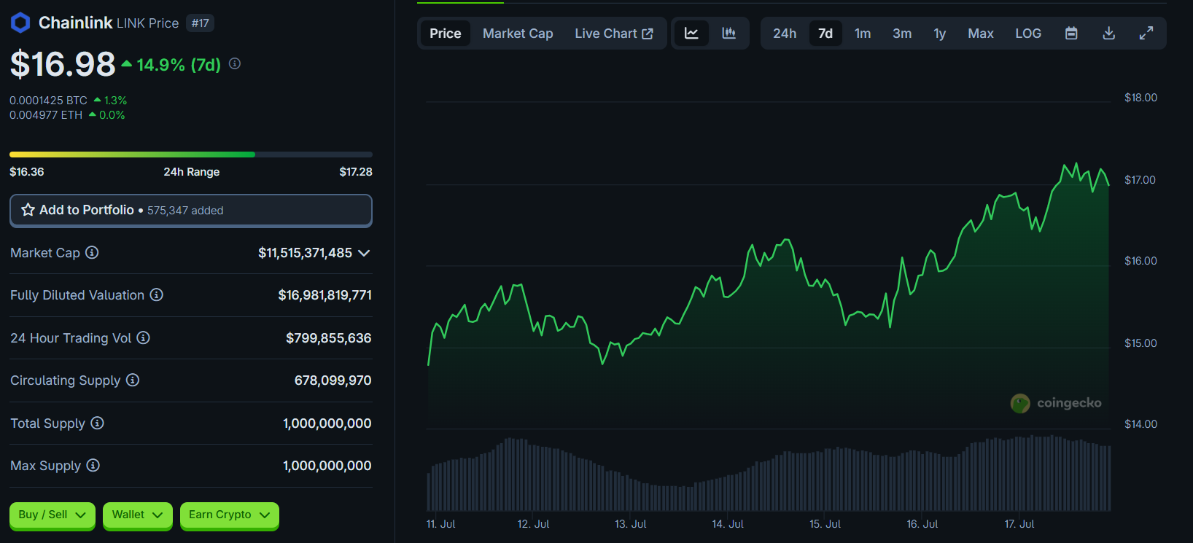Set chart range to 1y
This screenshot has height=543, width=1193.
click(x=940, y=34)
